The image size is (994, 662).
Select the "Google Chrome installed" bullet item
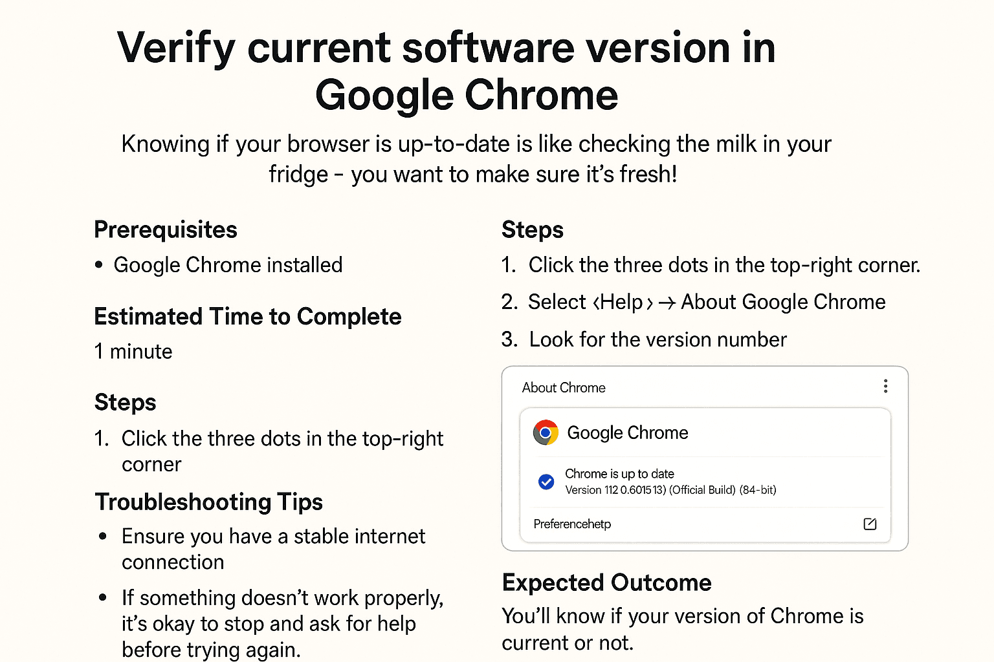(228, 265)
